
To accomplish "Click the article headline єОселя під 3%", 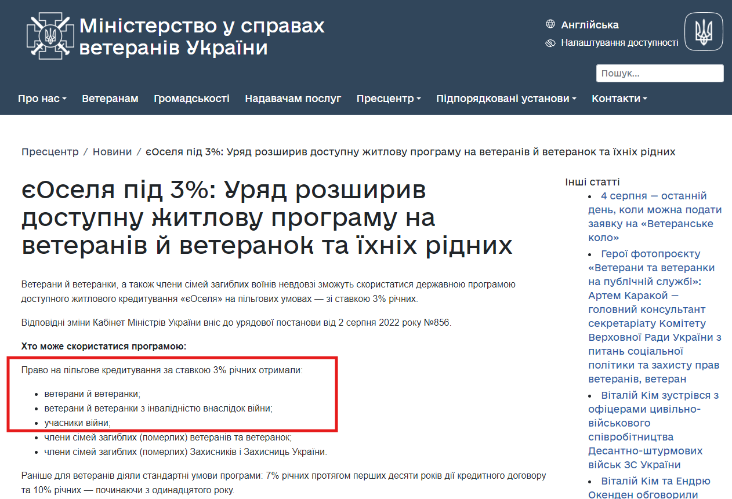I will [x=267, y=218].
